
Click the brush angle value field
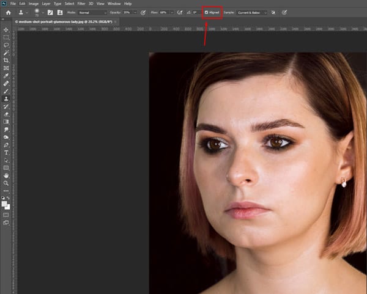click(195, 12)
